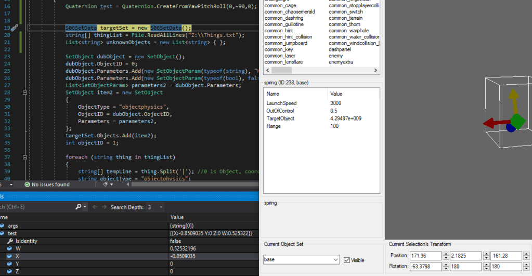Image resolution: width=532 pixels, height=276 pixels.
Task: Collapse the SetObject initializer at line 28
Action: pyautogui.click(x=25, y=92)
